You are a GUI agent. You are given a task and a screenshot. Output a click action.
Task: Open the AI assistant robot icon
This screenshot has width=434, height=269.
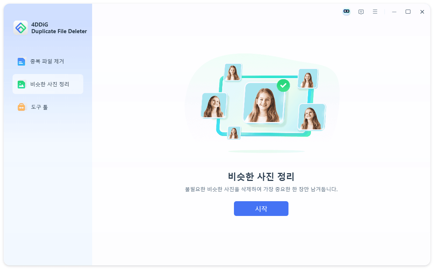pyautogui.click(x=346, y=12)
